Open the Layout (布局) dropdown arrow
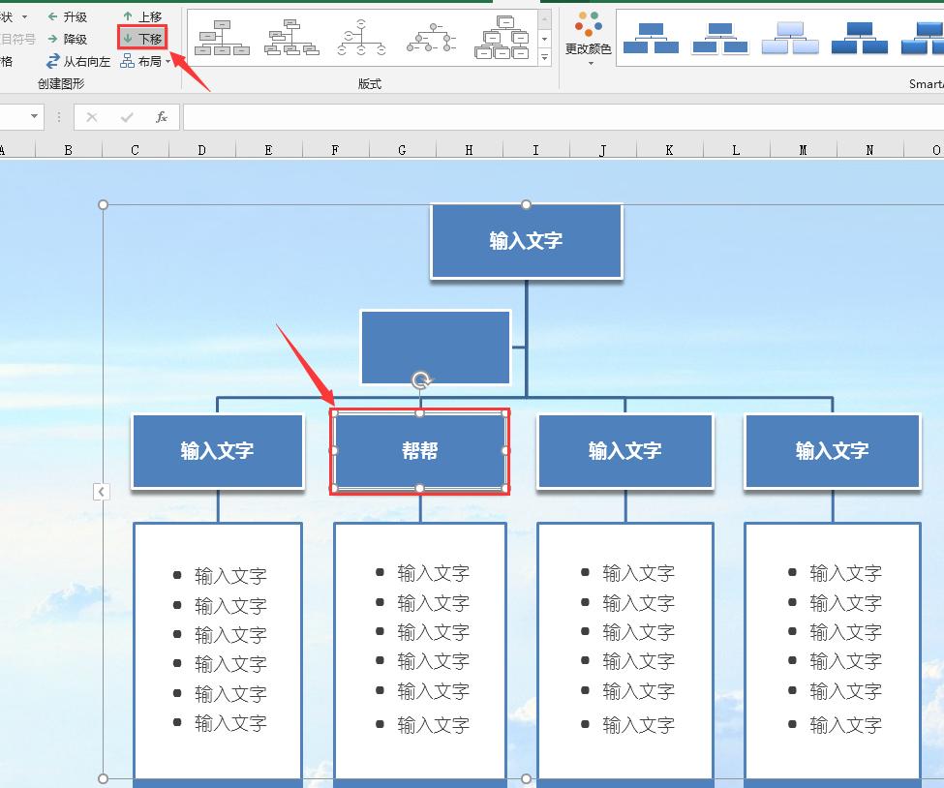 (169, 61)
